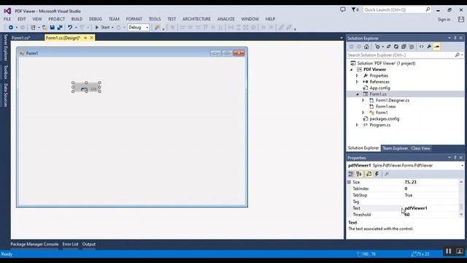Expand the Program.cs node

pos(357,125)
